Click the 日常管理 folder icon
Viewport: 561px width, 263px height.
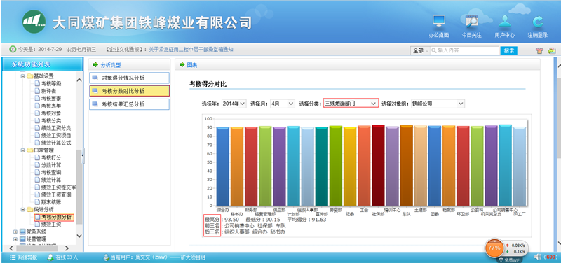(x=29, y=150)
